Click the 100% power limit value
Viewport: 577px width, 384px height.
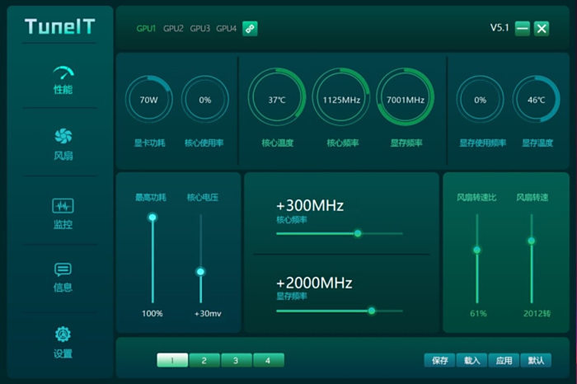click(152, 313)
